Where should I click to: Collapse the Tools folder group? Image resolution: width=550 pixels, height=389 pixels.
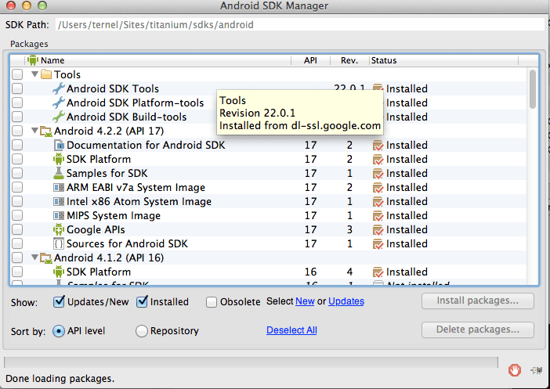(34, 75)
